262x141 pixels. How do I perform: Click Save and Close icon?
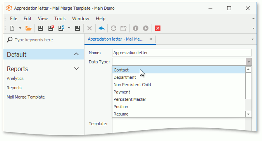pyautogui.click(x=51, y=28)
